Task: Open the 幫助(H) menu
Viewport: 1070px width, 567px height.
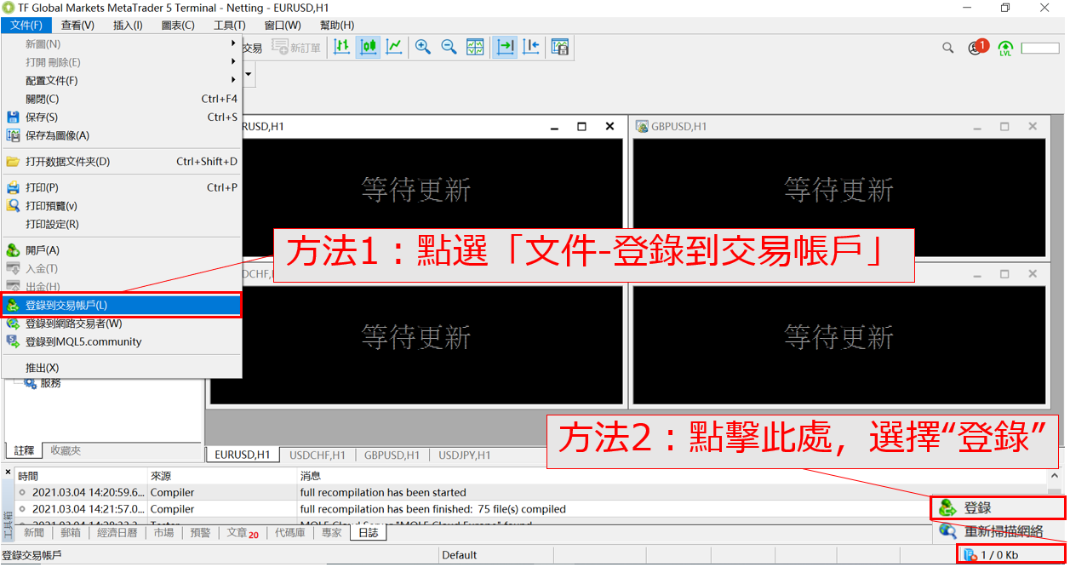Action: [x=336, y=26]
